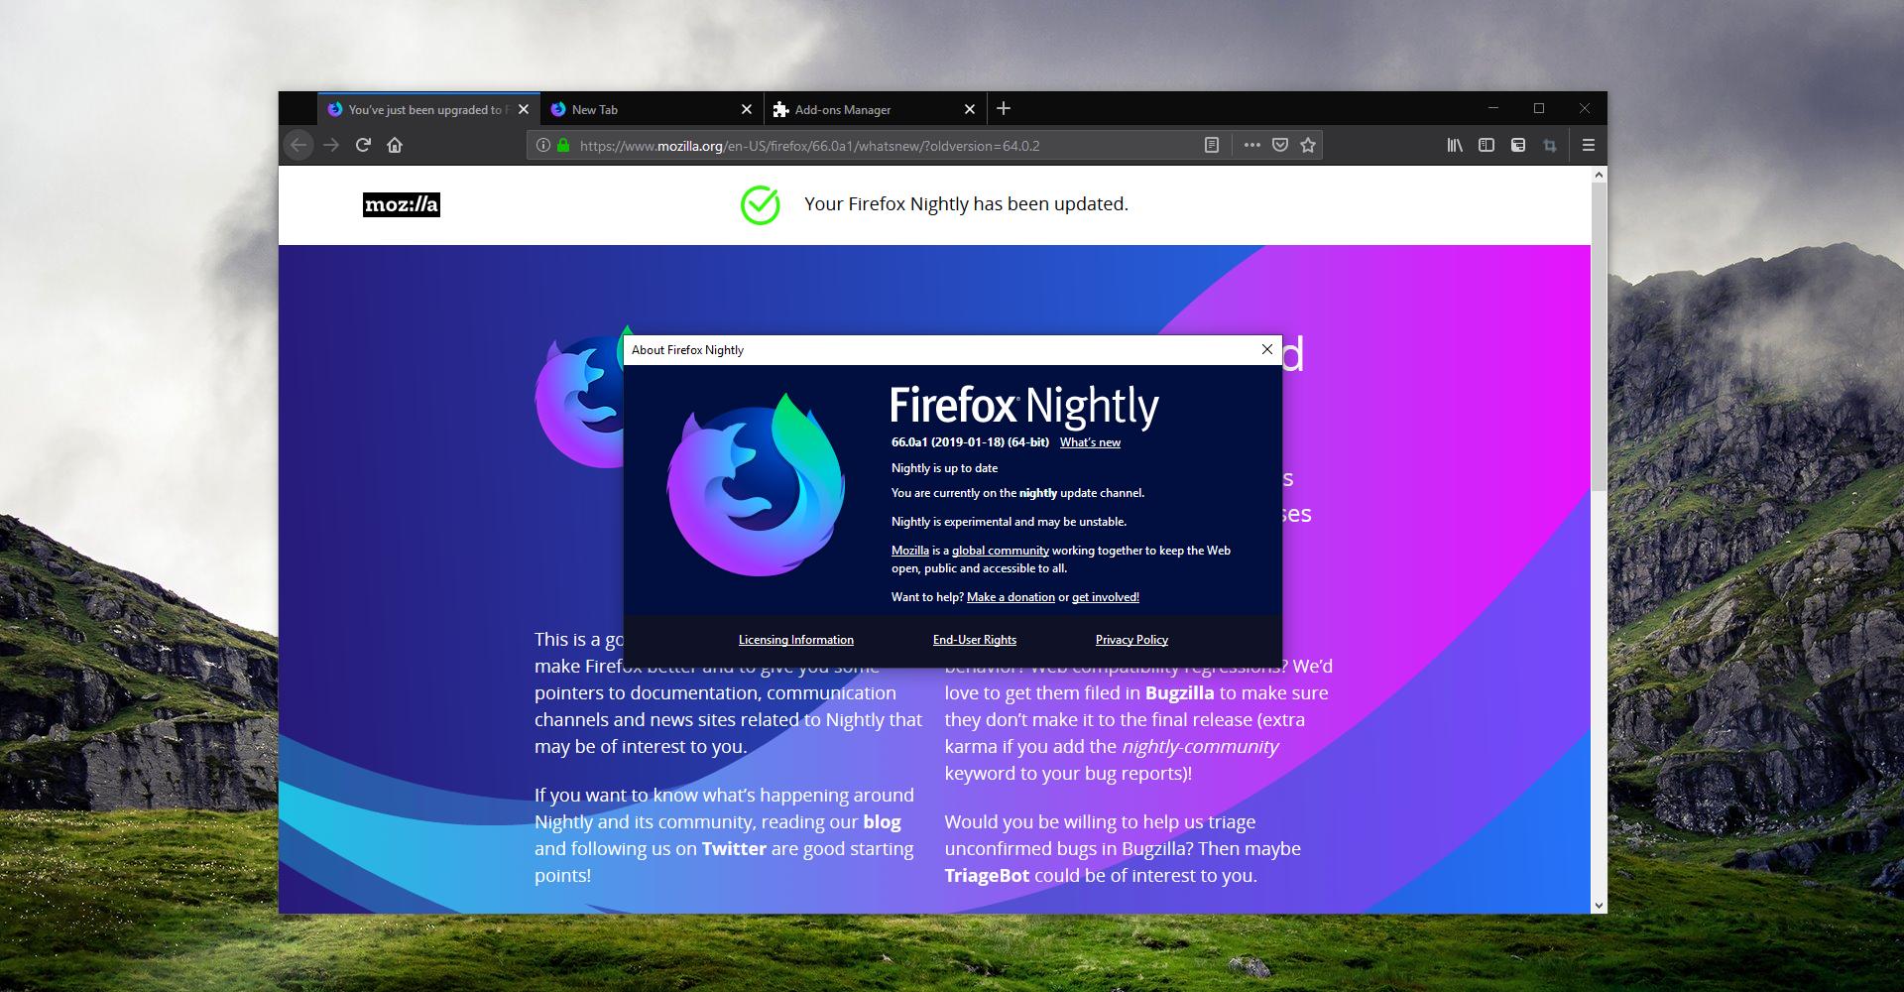Go back using the back arrow
Screen dimensions: 1904x992
298,145
